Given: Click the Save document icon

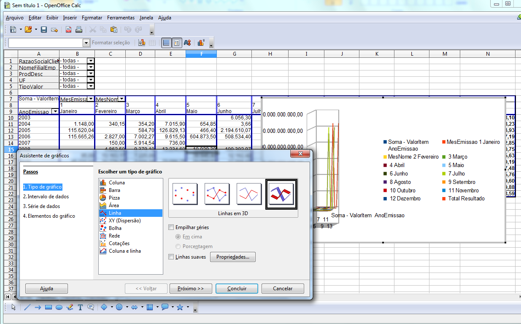Looking at the screenshot, I should [x=44, y=29].
